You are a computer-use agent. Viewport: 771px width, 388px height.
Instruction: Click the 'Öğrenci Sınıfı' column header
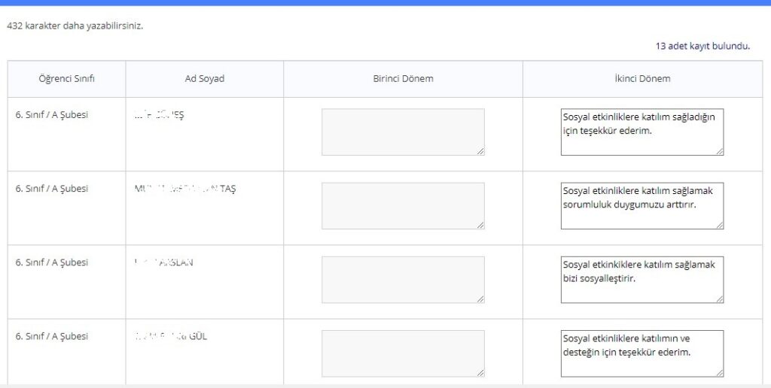tap(66, 79)
